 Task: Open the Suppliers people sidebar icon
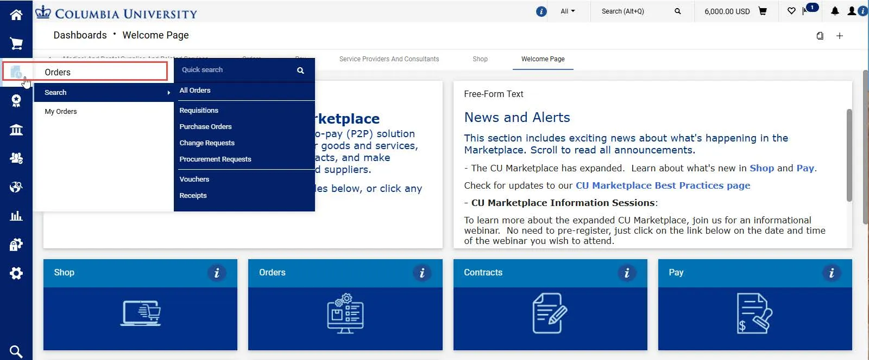pyautogui.click(x=16, y=158)
